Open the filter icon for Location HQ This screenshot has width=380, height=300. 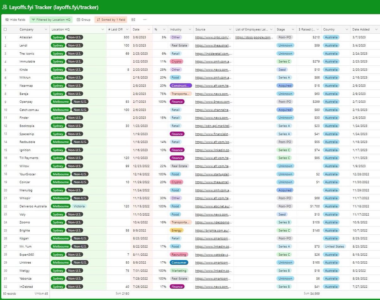tap(33, 20)
